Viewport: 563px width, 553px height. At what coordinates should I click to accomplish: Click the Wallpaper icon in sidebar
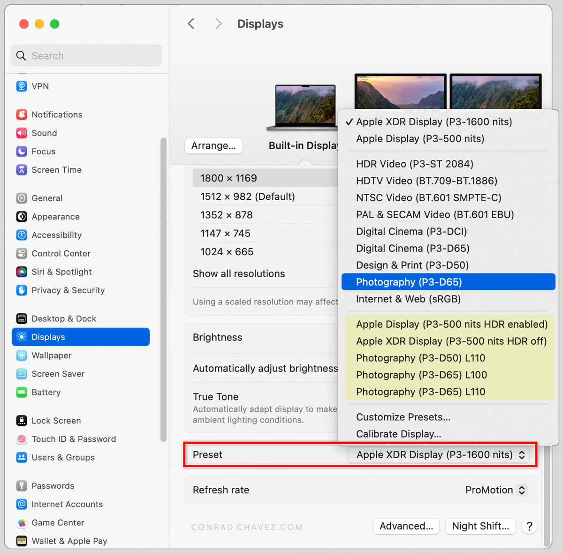tap(22, 356)
